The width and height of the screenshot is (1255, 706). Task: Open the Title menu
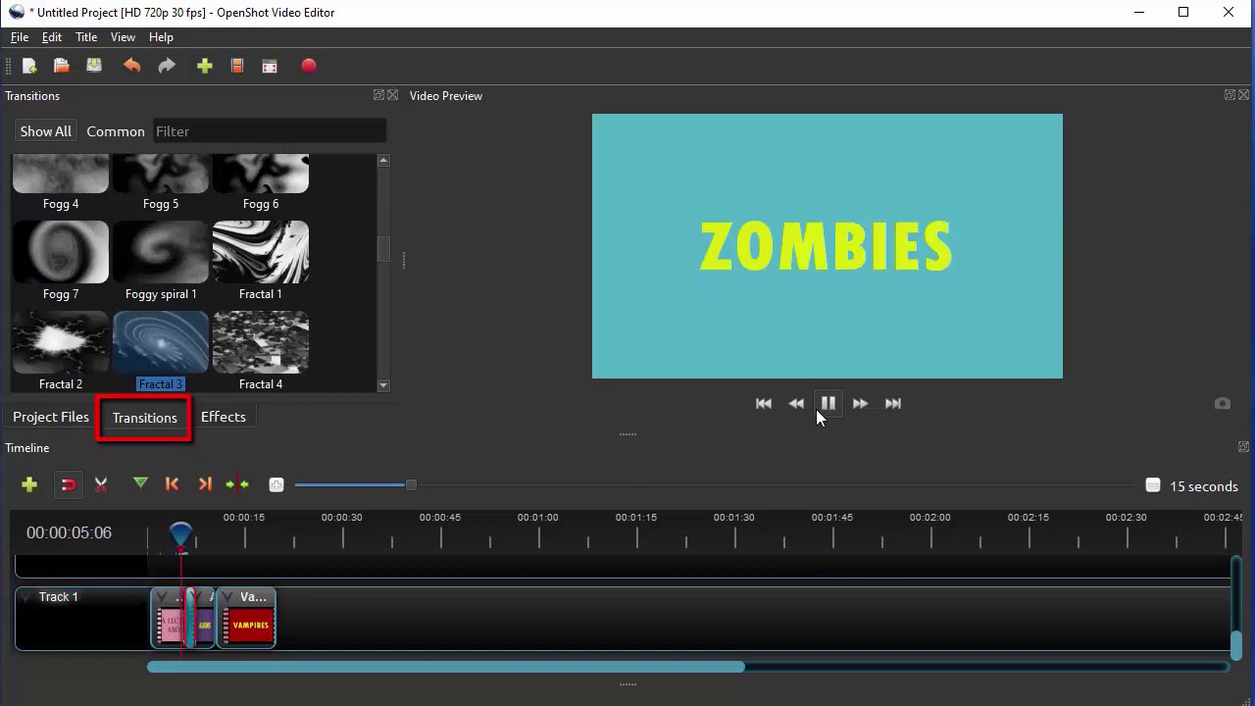[86, 37]
